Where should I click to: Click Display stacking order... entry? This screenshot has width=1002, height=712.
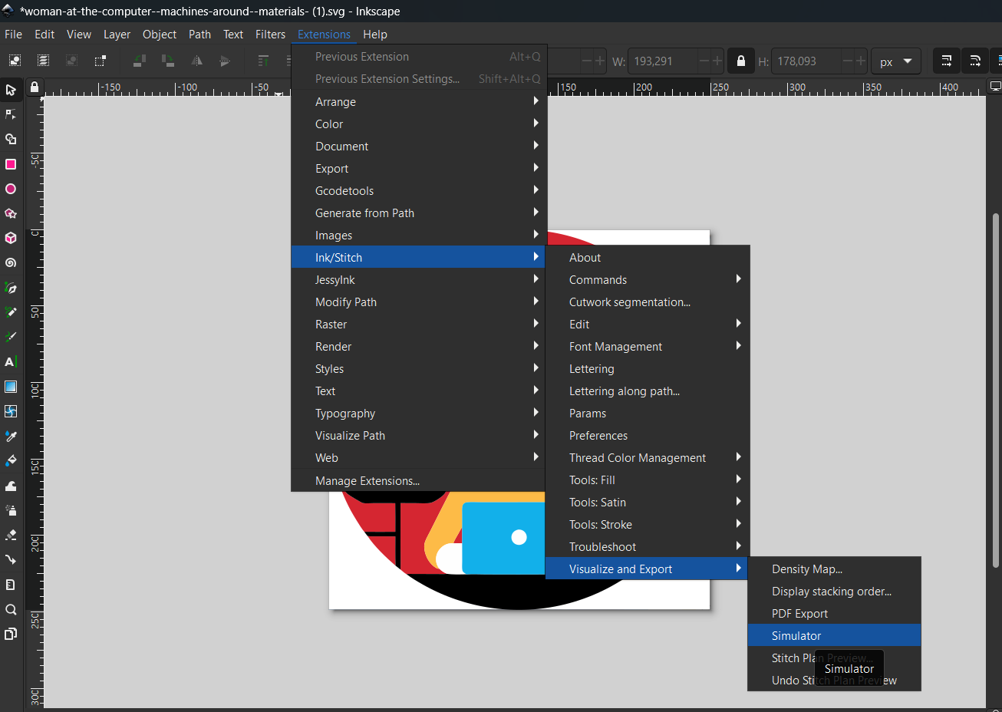[x=834, y=591]
